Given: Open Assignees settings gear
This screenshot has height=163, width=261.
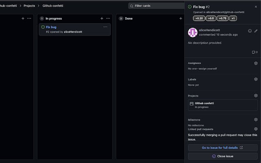Looking at the screenshot, I should point(256,63).
